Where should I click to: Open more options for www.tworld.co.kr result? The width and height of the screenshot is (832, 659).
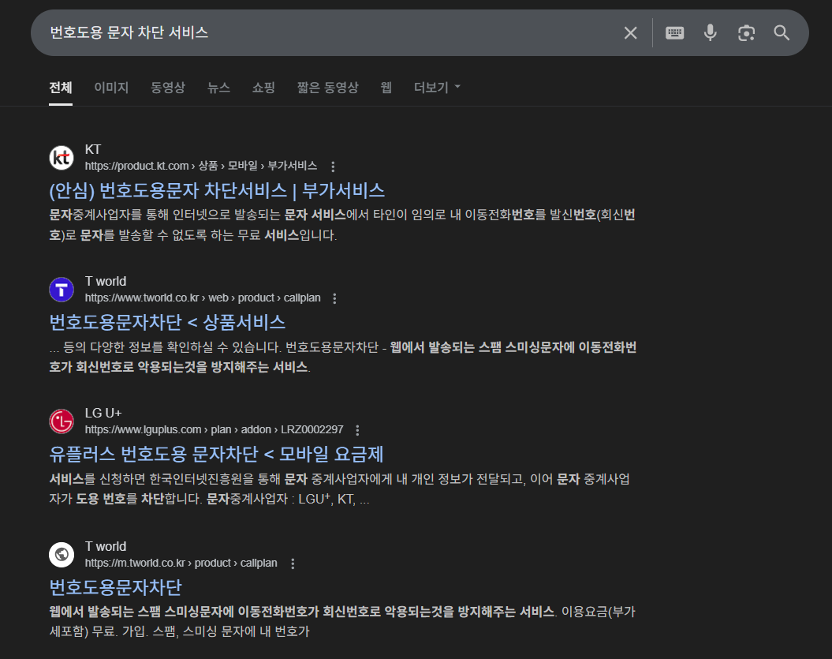coord(334,298)
